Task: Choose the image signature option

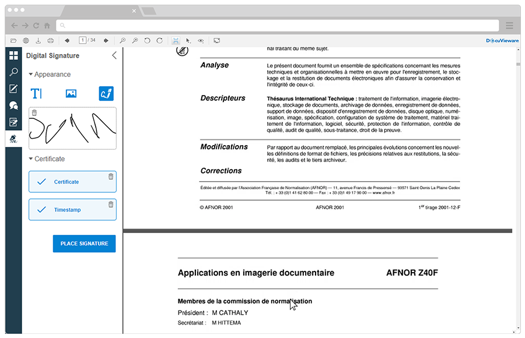Action: pyautogui.click(x=71, y=93)
